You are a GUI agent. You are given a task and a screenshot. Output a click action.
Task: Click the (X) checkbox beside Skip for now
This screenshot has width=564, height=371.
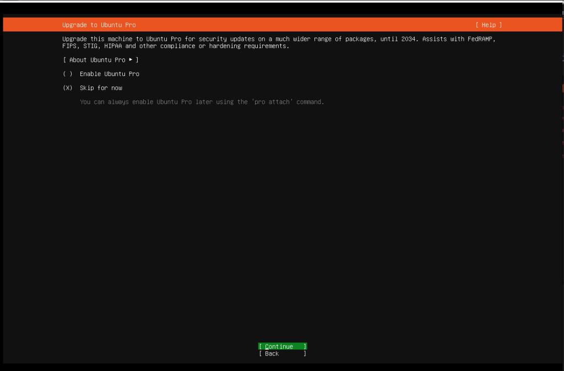coord(66,87)
